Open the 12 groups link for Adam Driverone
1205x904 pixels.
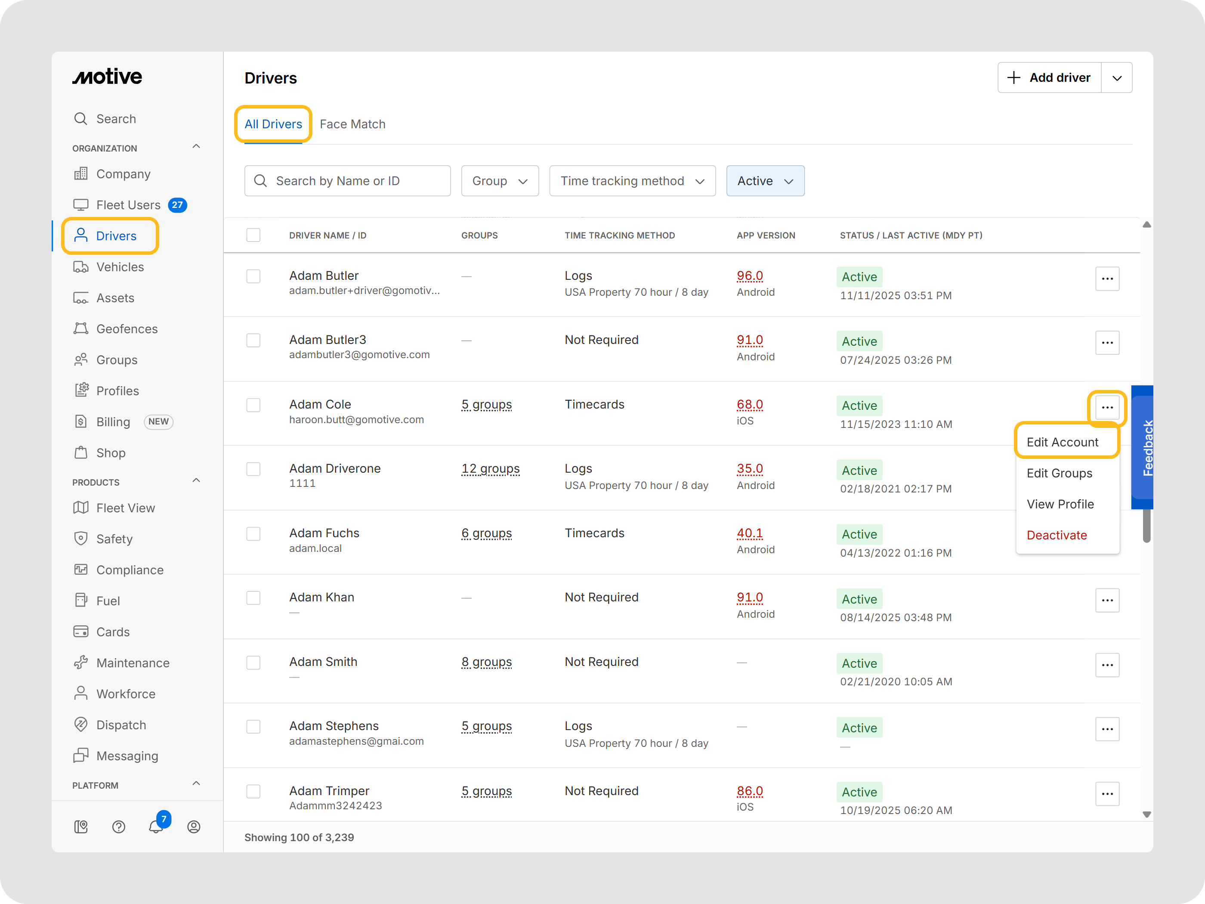[490, 469]
